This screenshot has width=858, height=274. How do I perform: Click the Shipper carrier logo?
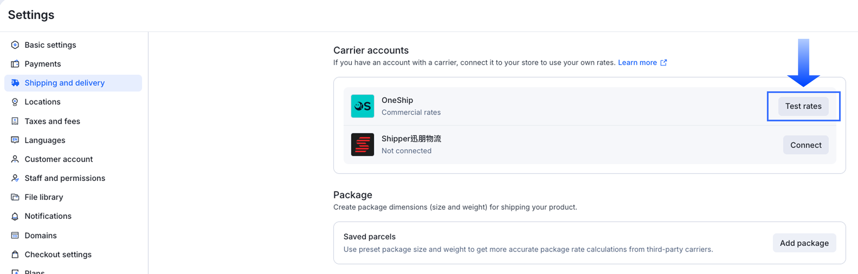[x=362, y=145]
